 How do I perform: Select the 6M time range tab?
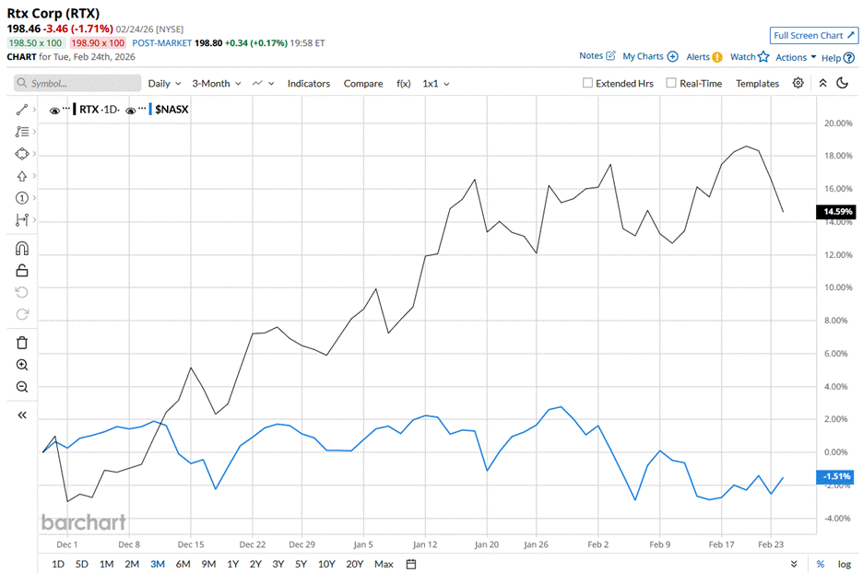[183, 564]
